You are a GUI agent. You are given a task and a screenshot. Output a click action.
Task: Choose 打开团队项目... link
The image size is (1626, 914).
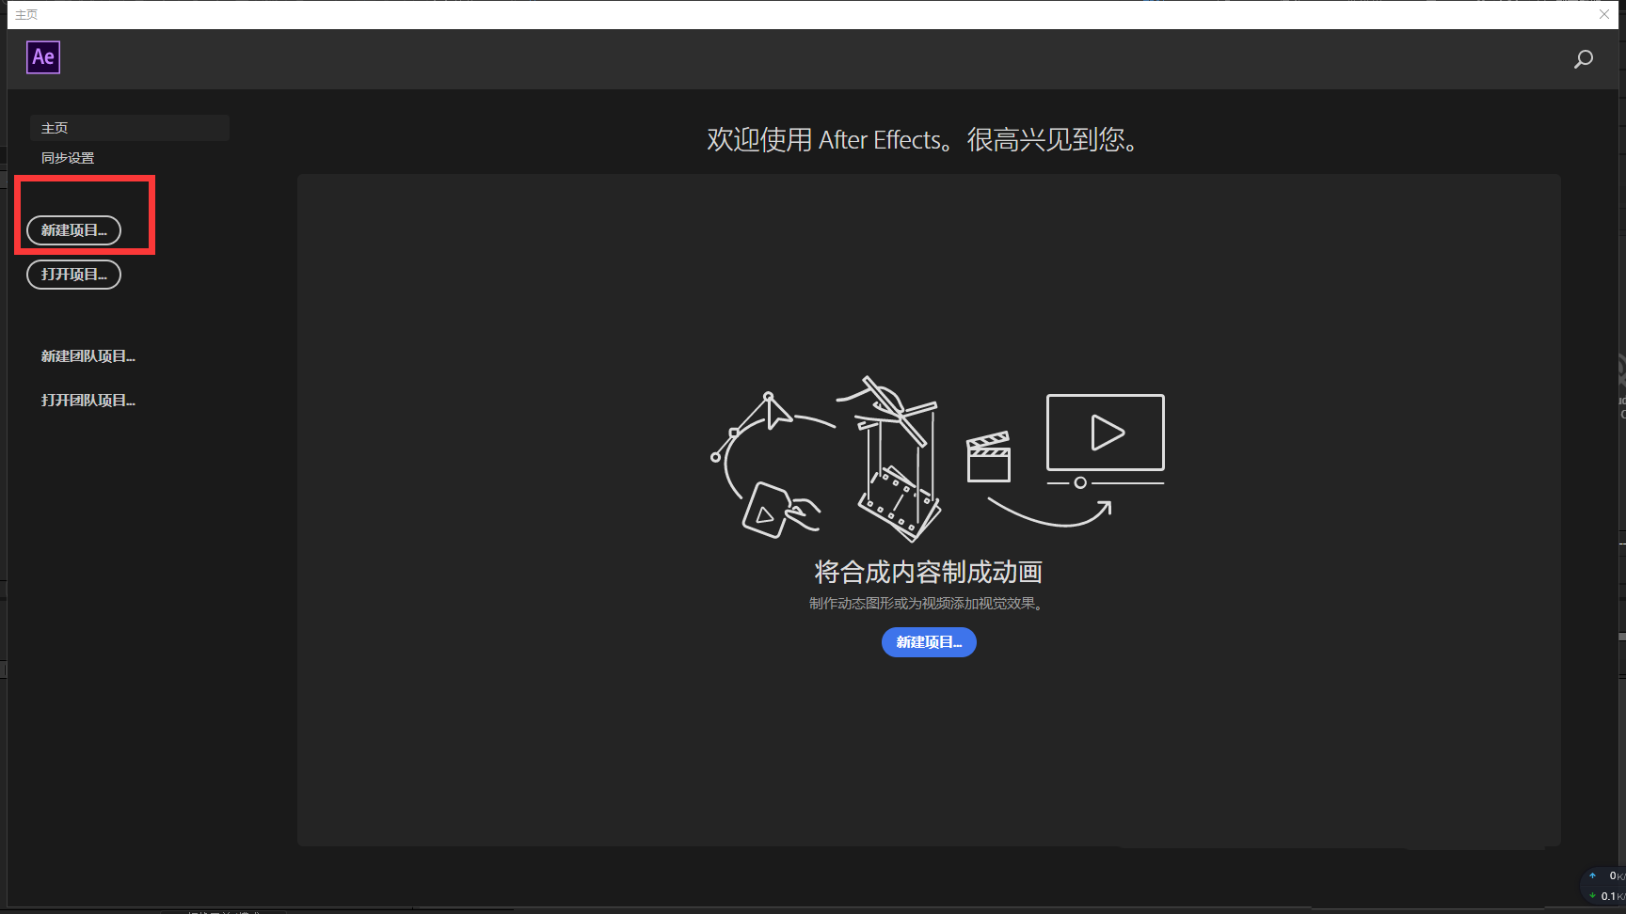tap(88, 401)
